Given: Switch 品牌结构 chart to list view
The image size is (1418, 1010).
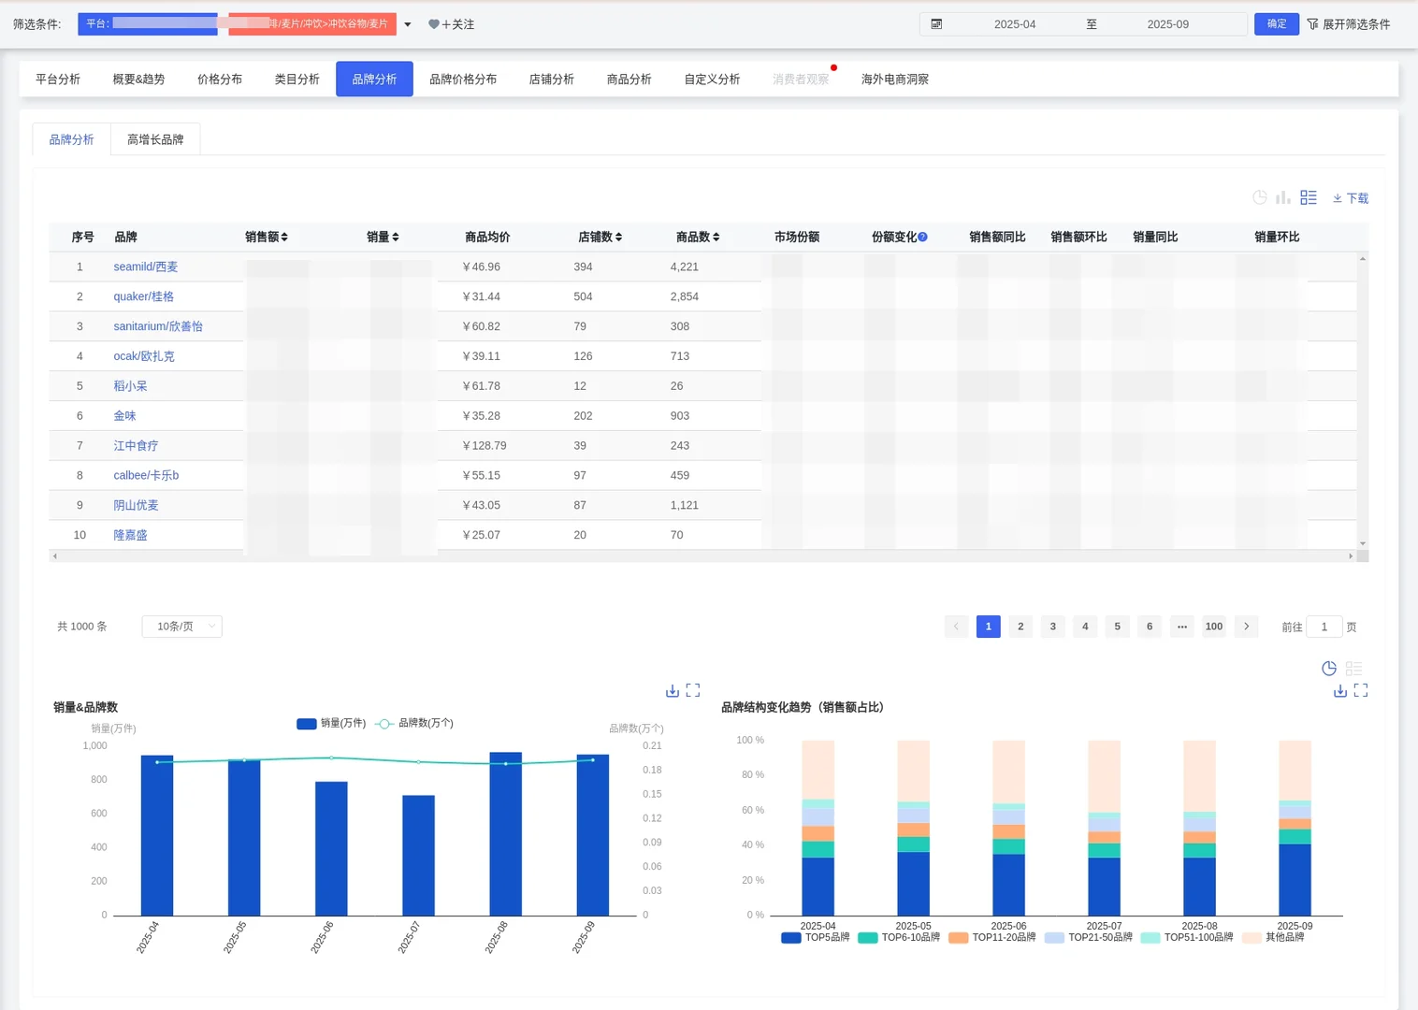Looking at the screenshot, I should [1353, 668].
